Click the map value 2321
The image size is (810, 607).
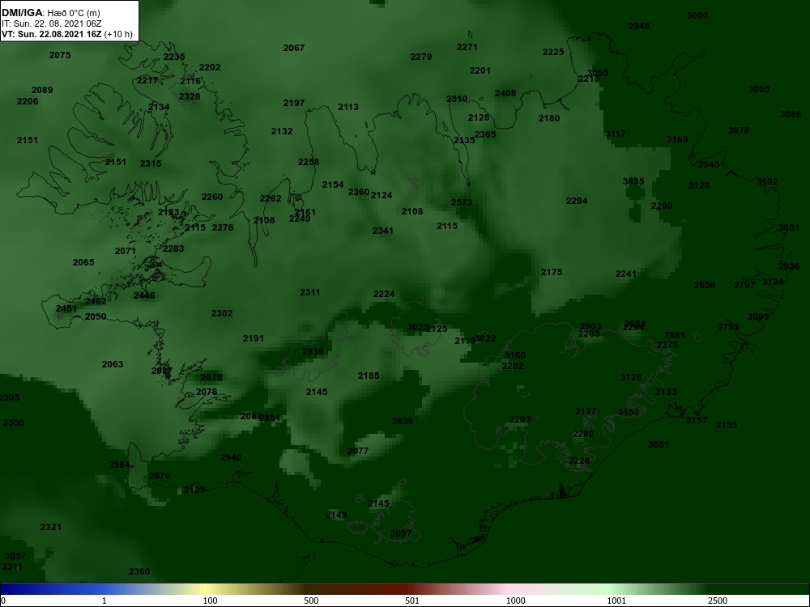pos(50,527)
